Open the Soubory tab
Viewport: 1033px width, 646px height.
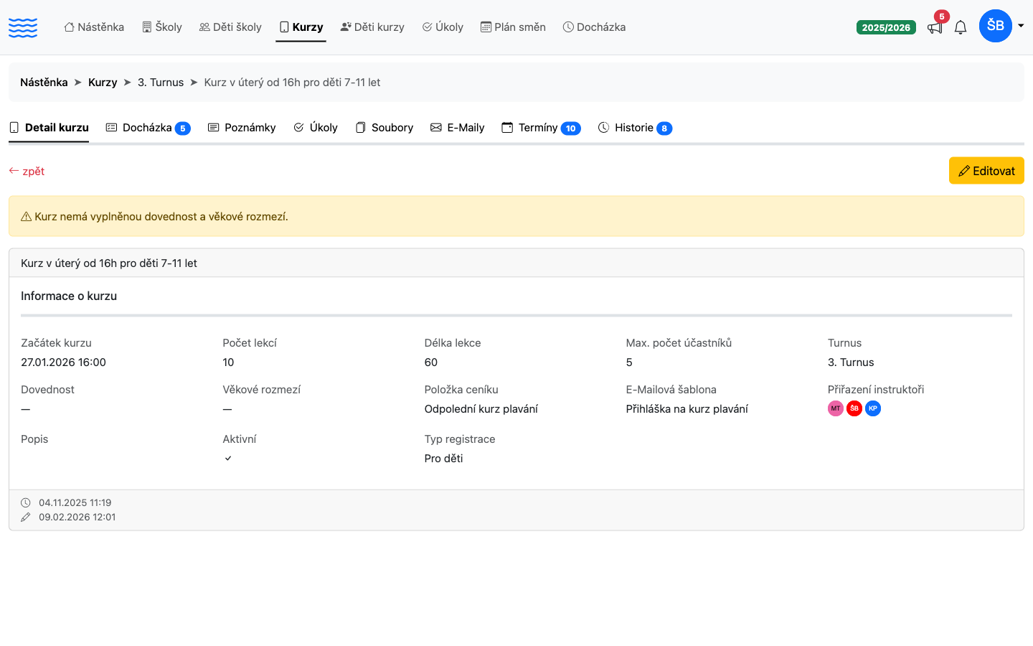pos(385,128)
